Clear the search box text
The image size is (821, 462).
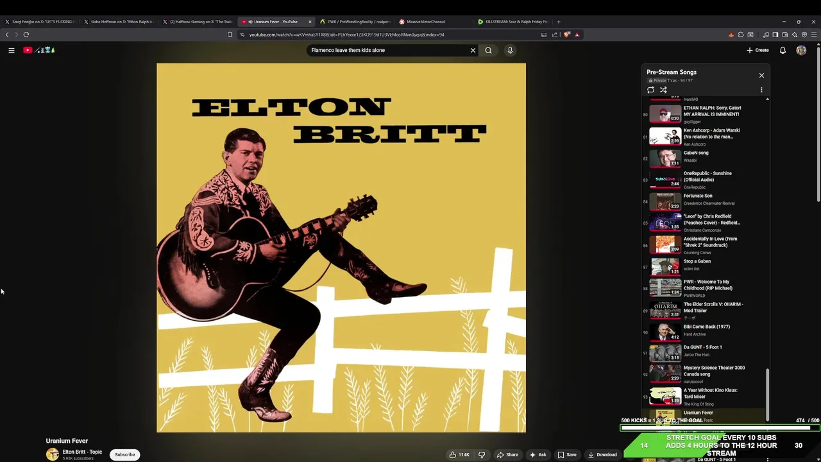(x=473, y=50)
